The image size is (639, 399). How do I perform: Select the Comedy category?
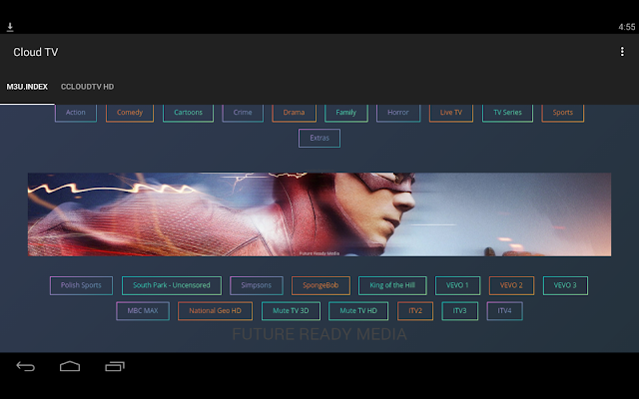point(130,113)
